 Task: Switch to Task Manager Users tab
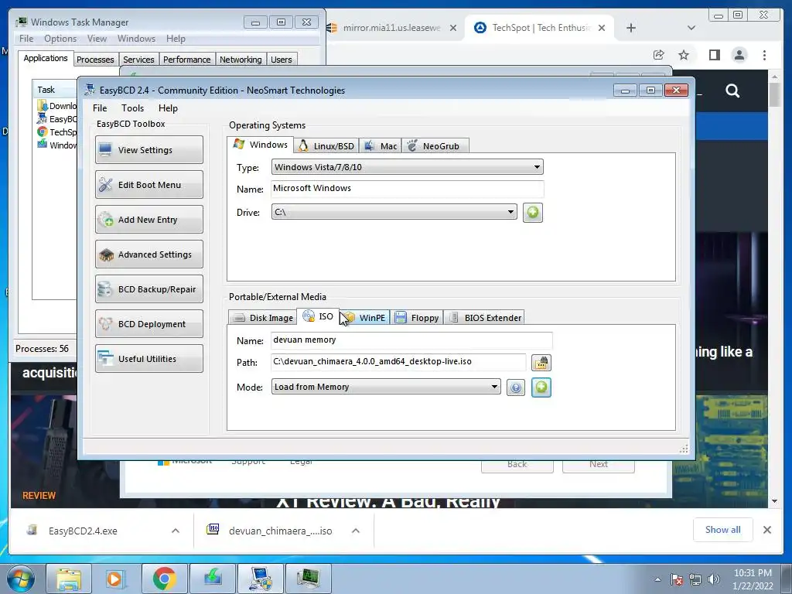(x=282, y=60)
